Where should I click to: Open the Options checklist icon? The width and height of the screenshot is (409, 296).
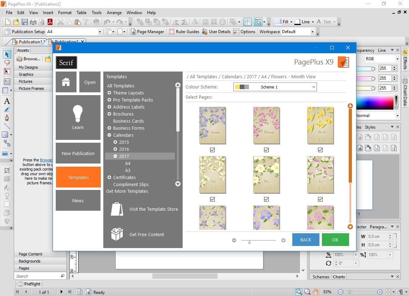tap(236, 32)
